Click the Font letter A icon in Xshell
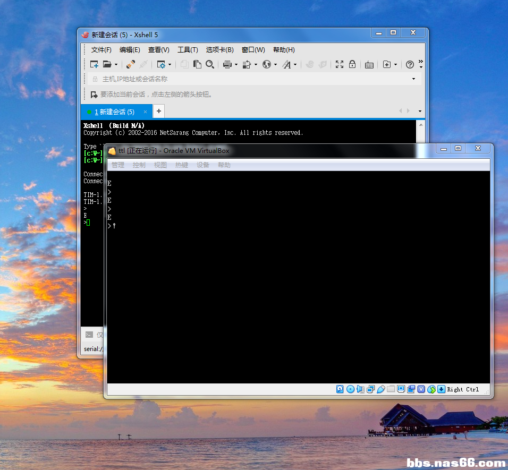Image resolution: width=508 pixels, height=470 pixels. click(287, 64)
